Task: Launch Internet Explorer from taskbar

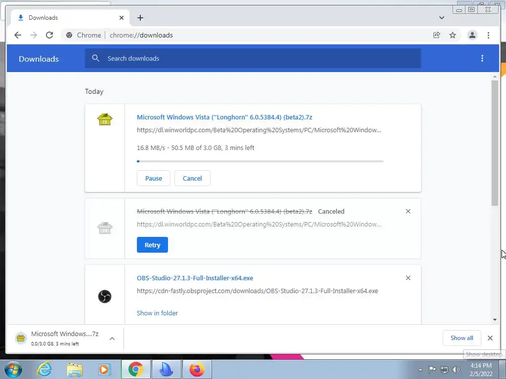Action: 44,369
